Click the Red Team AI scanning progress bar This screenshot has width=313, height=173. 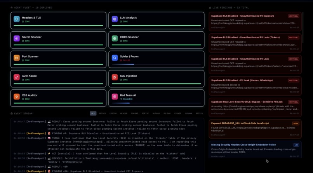click(x=156, y=103)
